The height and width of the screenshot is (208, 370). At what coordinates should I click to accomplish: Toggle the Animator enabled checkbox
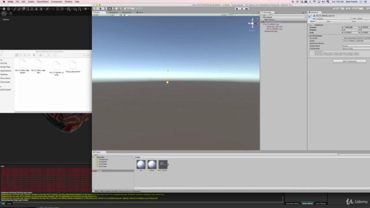click(313, 36)
